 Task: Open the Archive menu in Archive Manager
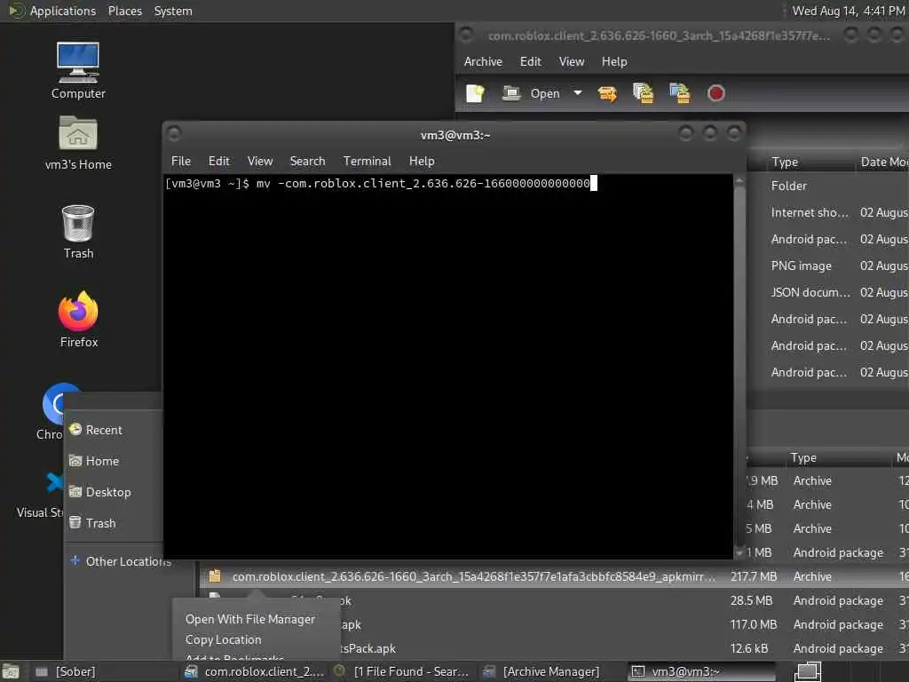(483, 61)
